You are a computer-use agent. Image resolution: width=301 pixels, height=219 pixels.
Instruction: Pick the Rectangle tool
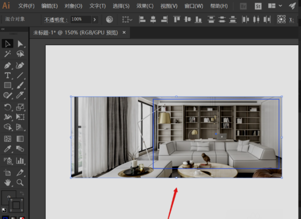(8, 85)
